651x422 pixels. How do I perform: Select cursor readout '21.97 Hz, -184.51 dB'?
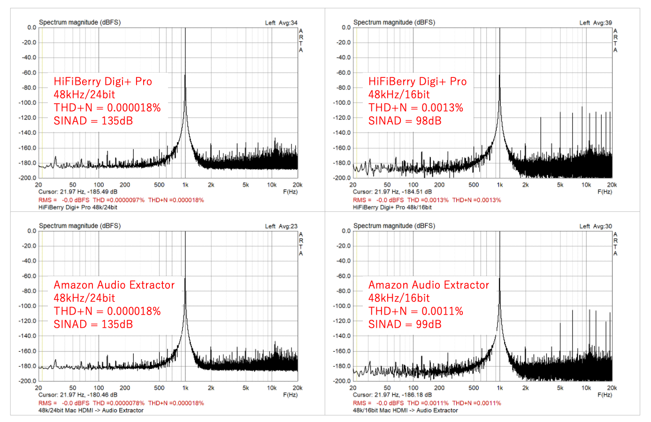coord(403,192)
